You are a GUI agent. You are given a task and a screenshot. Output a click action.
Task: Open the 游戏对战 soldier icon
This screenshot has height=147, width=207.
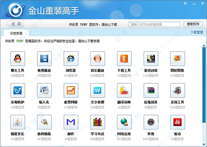151,59
